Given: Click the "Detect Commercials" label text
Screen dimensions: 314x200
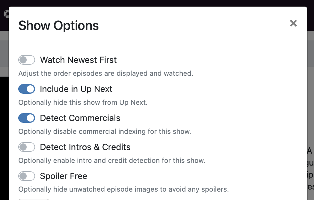Looking at the screenshot, I should [80, 118].
